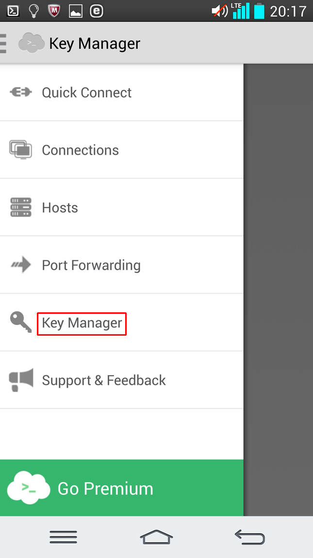Image resolution: width=313 pixels, height=558 pixels.
Task: Tap the Hosts server stack icon
Action: coord(20,207)
